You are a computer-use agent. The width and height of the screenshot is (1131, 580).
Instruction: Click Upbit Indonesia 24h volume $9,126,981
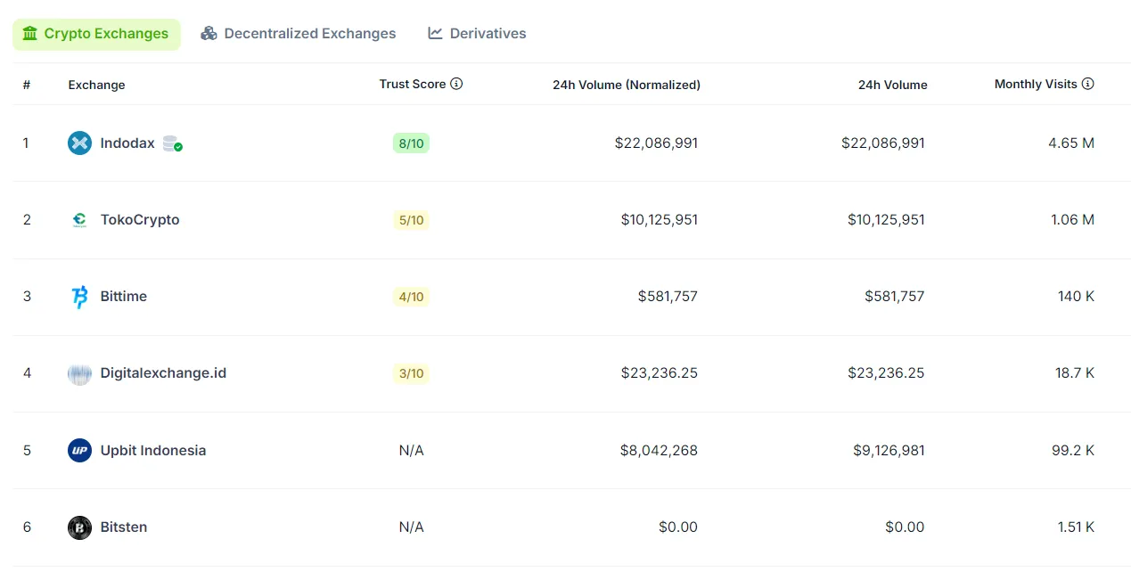[x=889, y=450]
